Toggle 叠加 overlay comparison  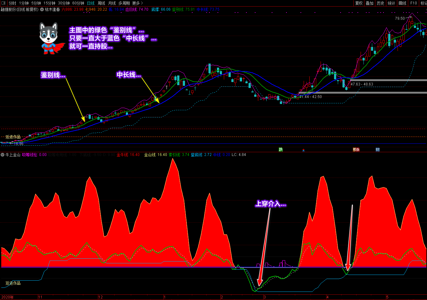pos(369,3)
